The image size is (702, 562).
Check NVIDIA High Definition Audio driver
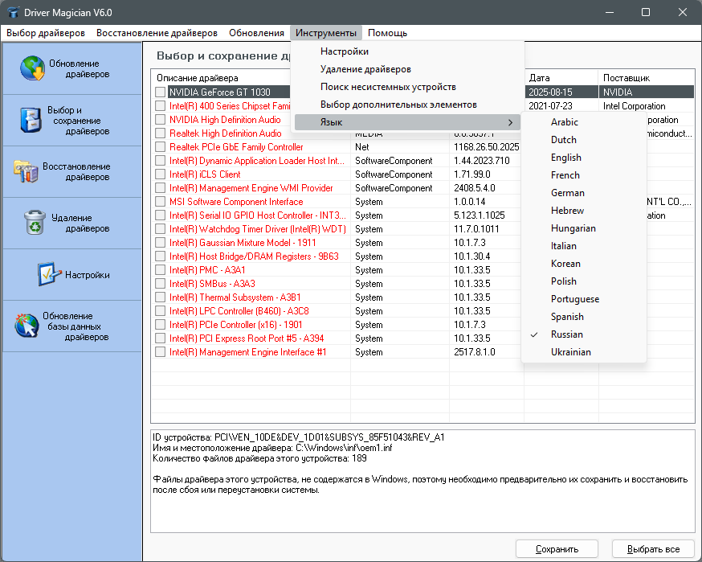[161, 119]
